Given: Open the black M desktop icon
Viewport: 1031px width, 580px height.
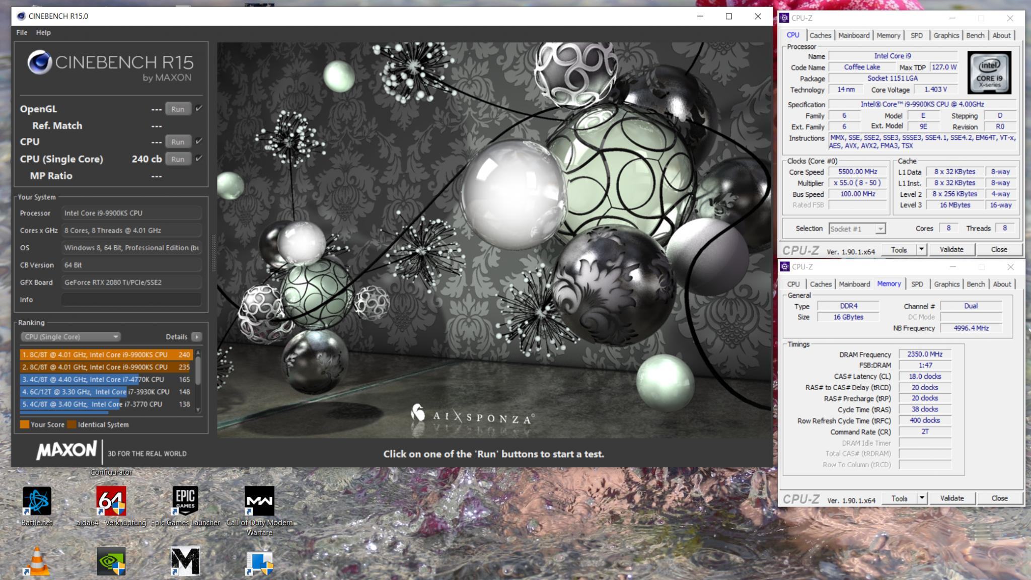Looking at the screenshot, I should tap(185, 561).
